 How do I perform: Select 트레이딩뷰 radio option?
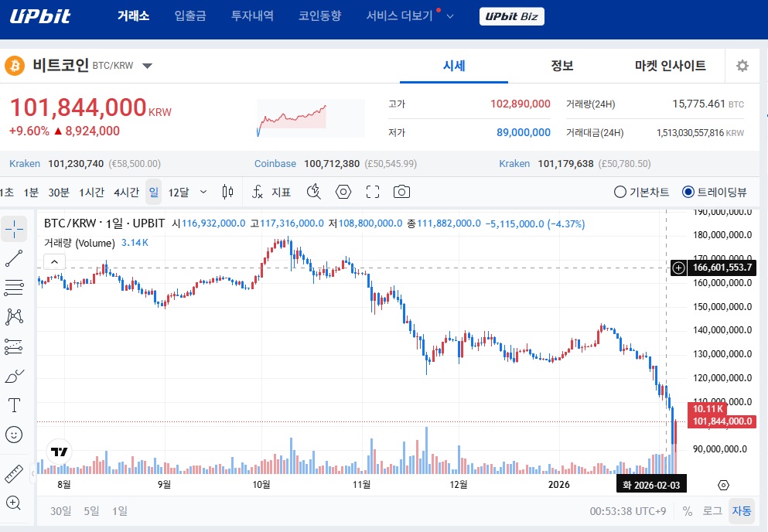click(x=715, y=192)
